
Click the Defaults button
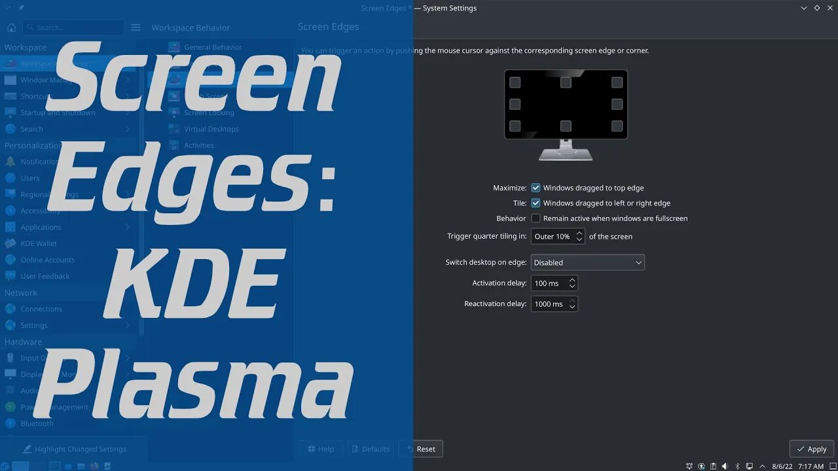pos(370,449)
